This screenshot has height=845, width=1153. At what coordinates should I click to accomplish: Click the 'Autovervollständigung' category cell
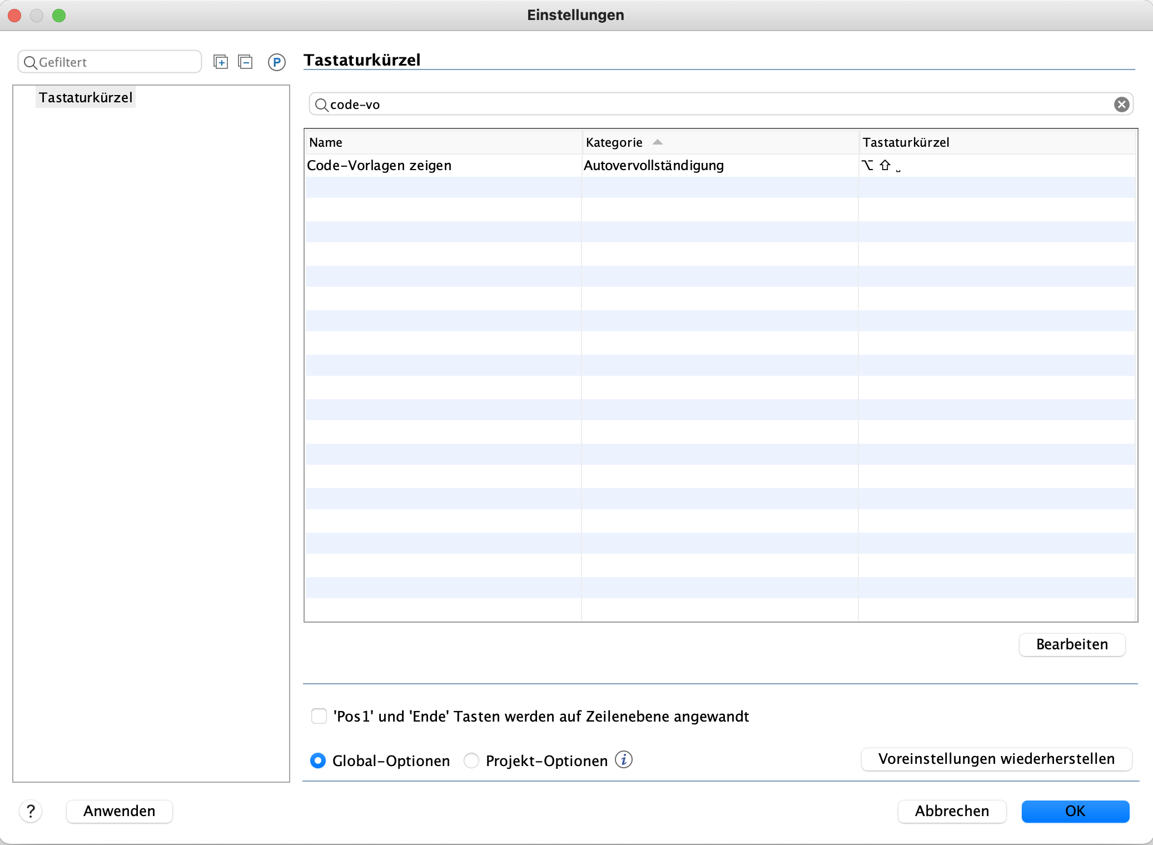719,165
